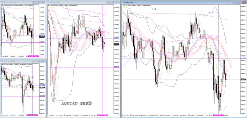Click the black 0.88408 price label on Weekly chart
This screenshot has height=118, width=247.
click(x=42, y=87)
